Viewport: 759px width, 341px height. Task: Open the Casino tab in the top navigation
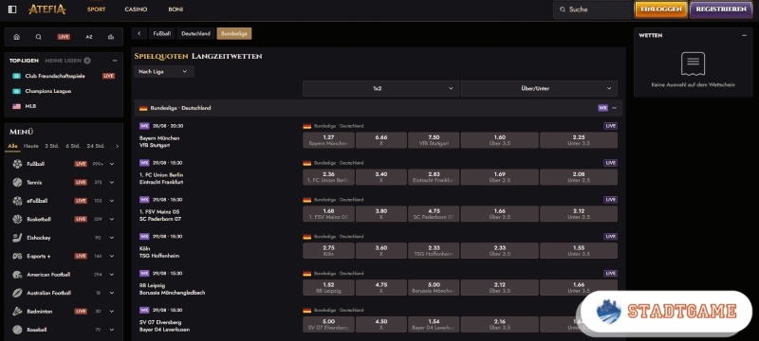136,9
